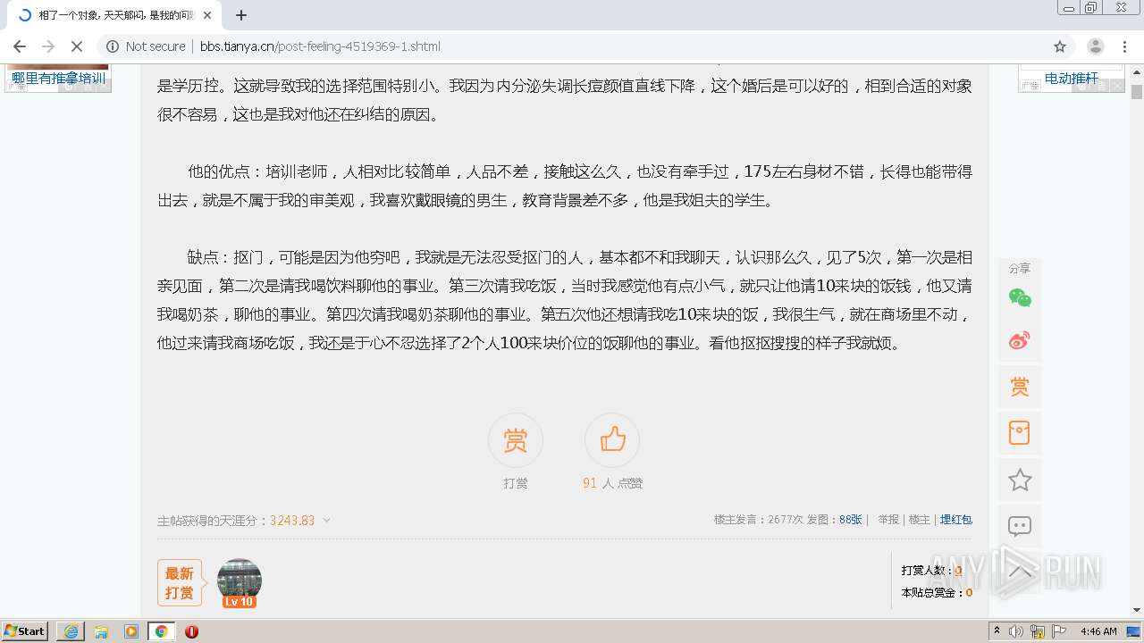Click the 打赏人数 count value

pos(958,570)
